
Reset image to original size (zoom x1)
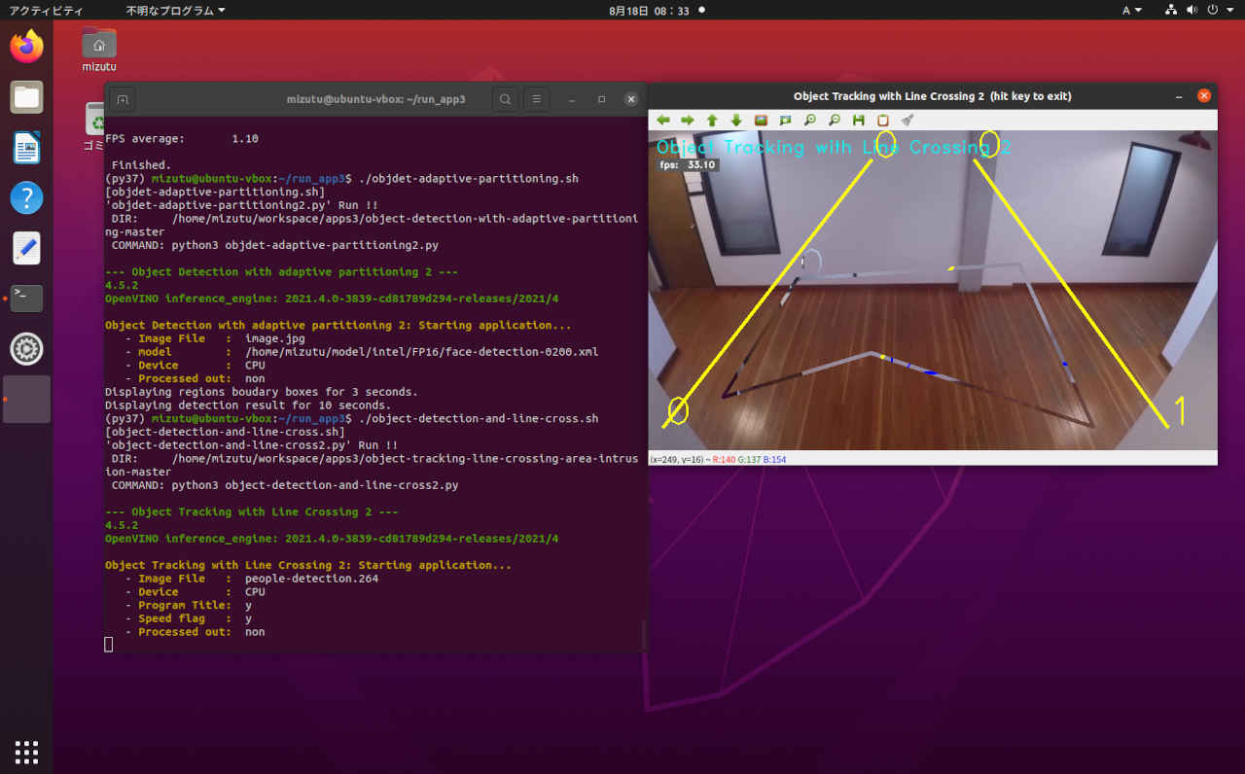coord(761,121)
